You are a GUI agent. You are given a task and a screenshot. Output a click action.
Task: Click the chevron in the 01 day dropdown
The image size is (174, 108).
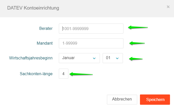117,58
